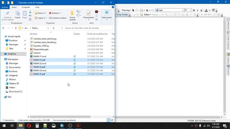This screenshot has height=129, width=230.
Task: Open with Adobe Acrobat icon in Abrir group
Action: click(97, 12)
